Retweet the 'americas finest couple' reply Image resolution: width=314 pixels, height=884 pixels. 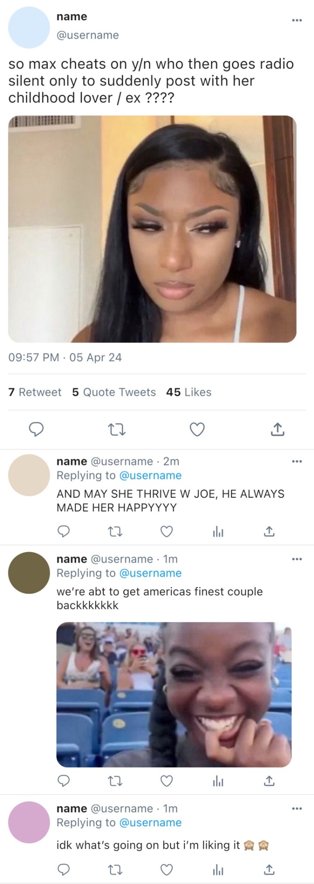coord(115,781)
